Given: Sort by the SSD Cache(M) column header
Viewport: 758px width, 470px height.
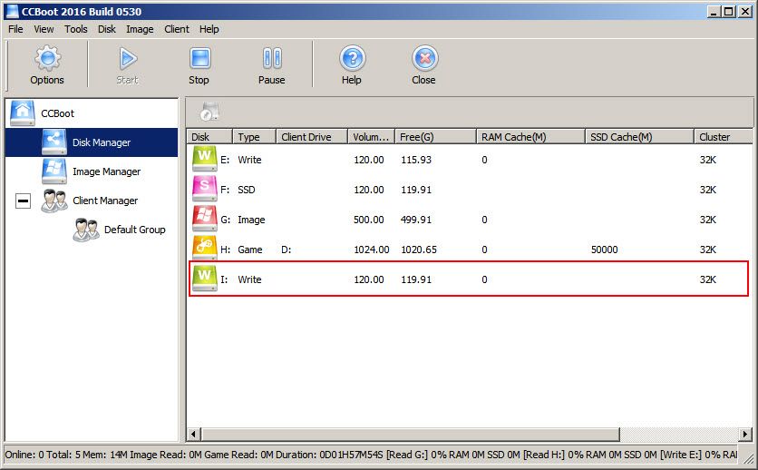Looking at the screenshot, I should tap(639, 137).
